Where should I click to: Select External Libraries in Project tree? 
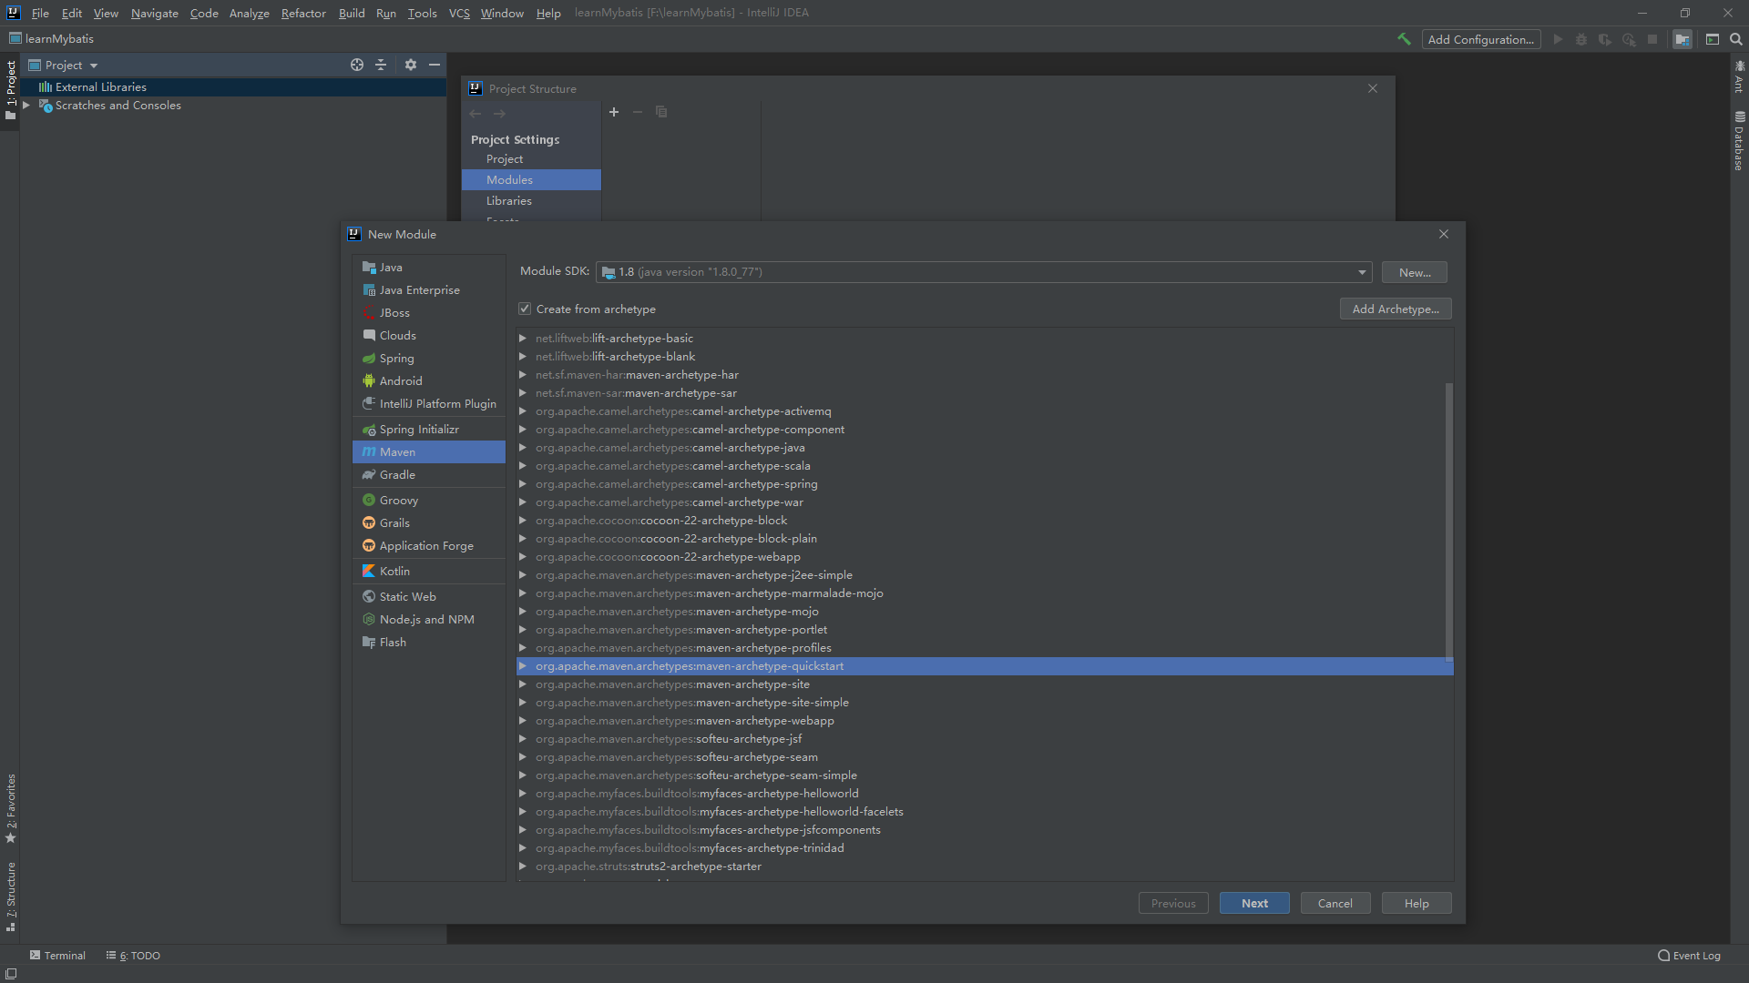[x=233, y=86]
